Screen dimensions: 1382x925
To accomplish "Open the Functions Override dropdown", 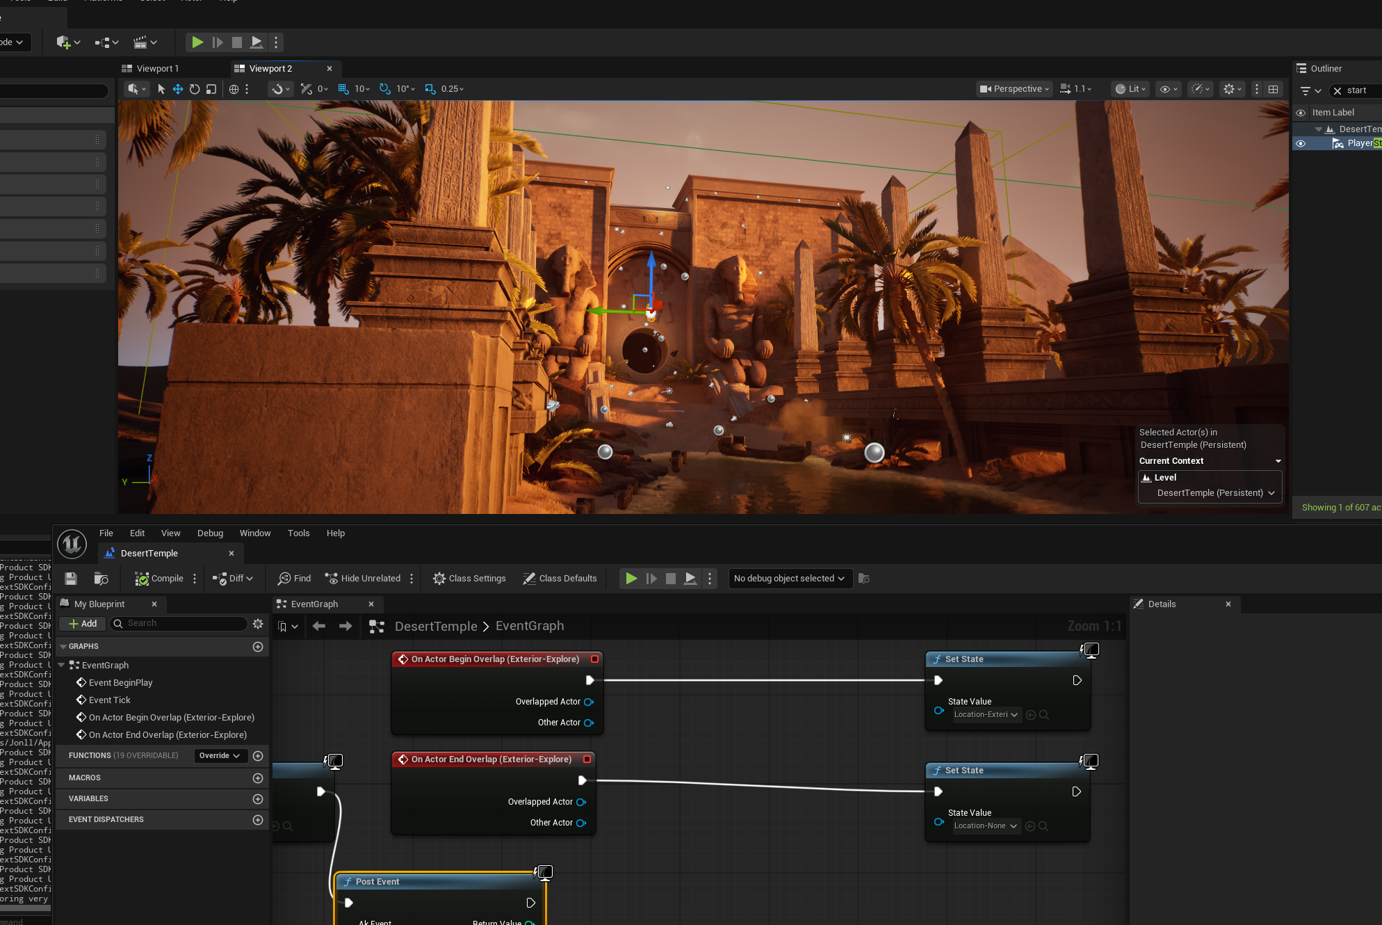I will [x=220, y=756].
